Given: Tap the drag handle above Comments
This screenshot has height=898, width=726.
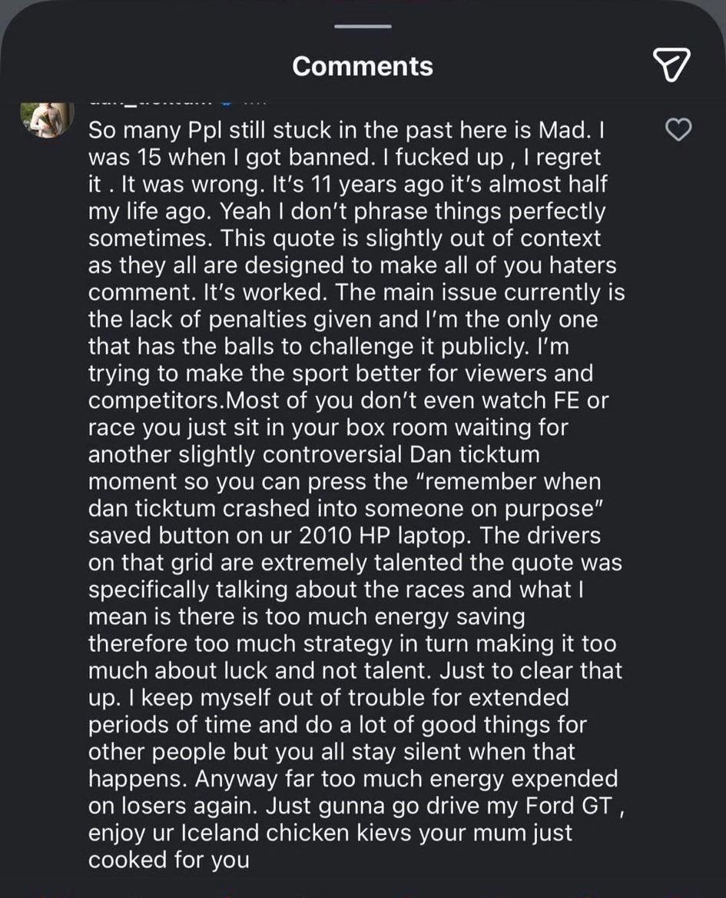Looking at the screenshot, I should (363, 27).
